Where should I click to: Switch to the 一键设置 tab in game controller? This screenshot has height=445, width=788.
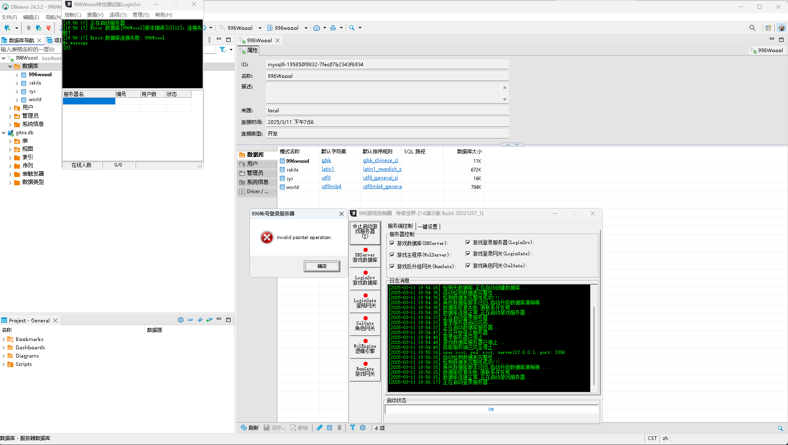coord(428,227)
